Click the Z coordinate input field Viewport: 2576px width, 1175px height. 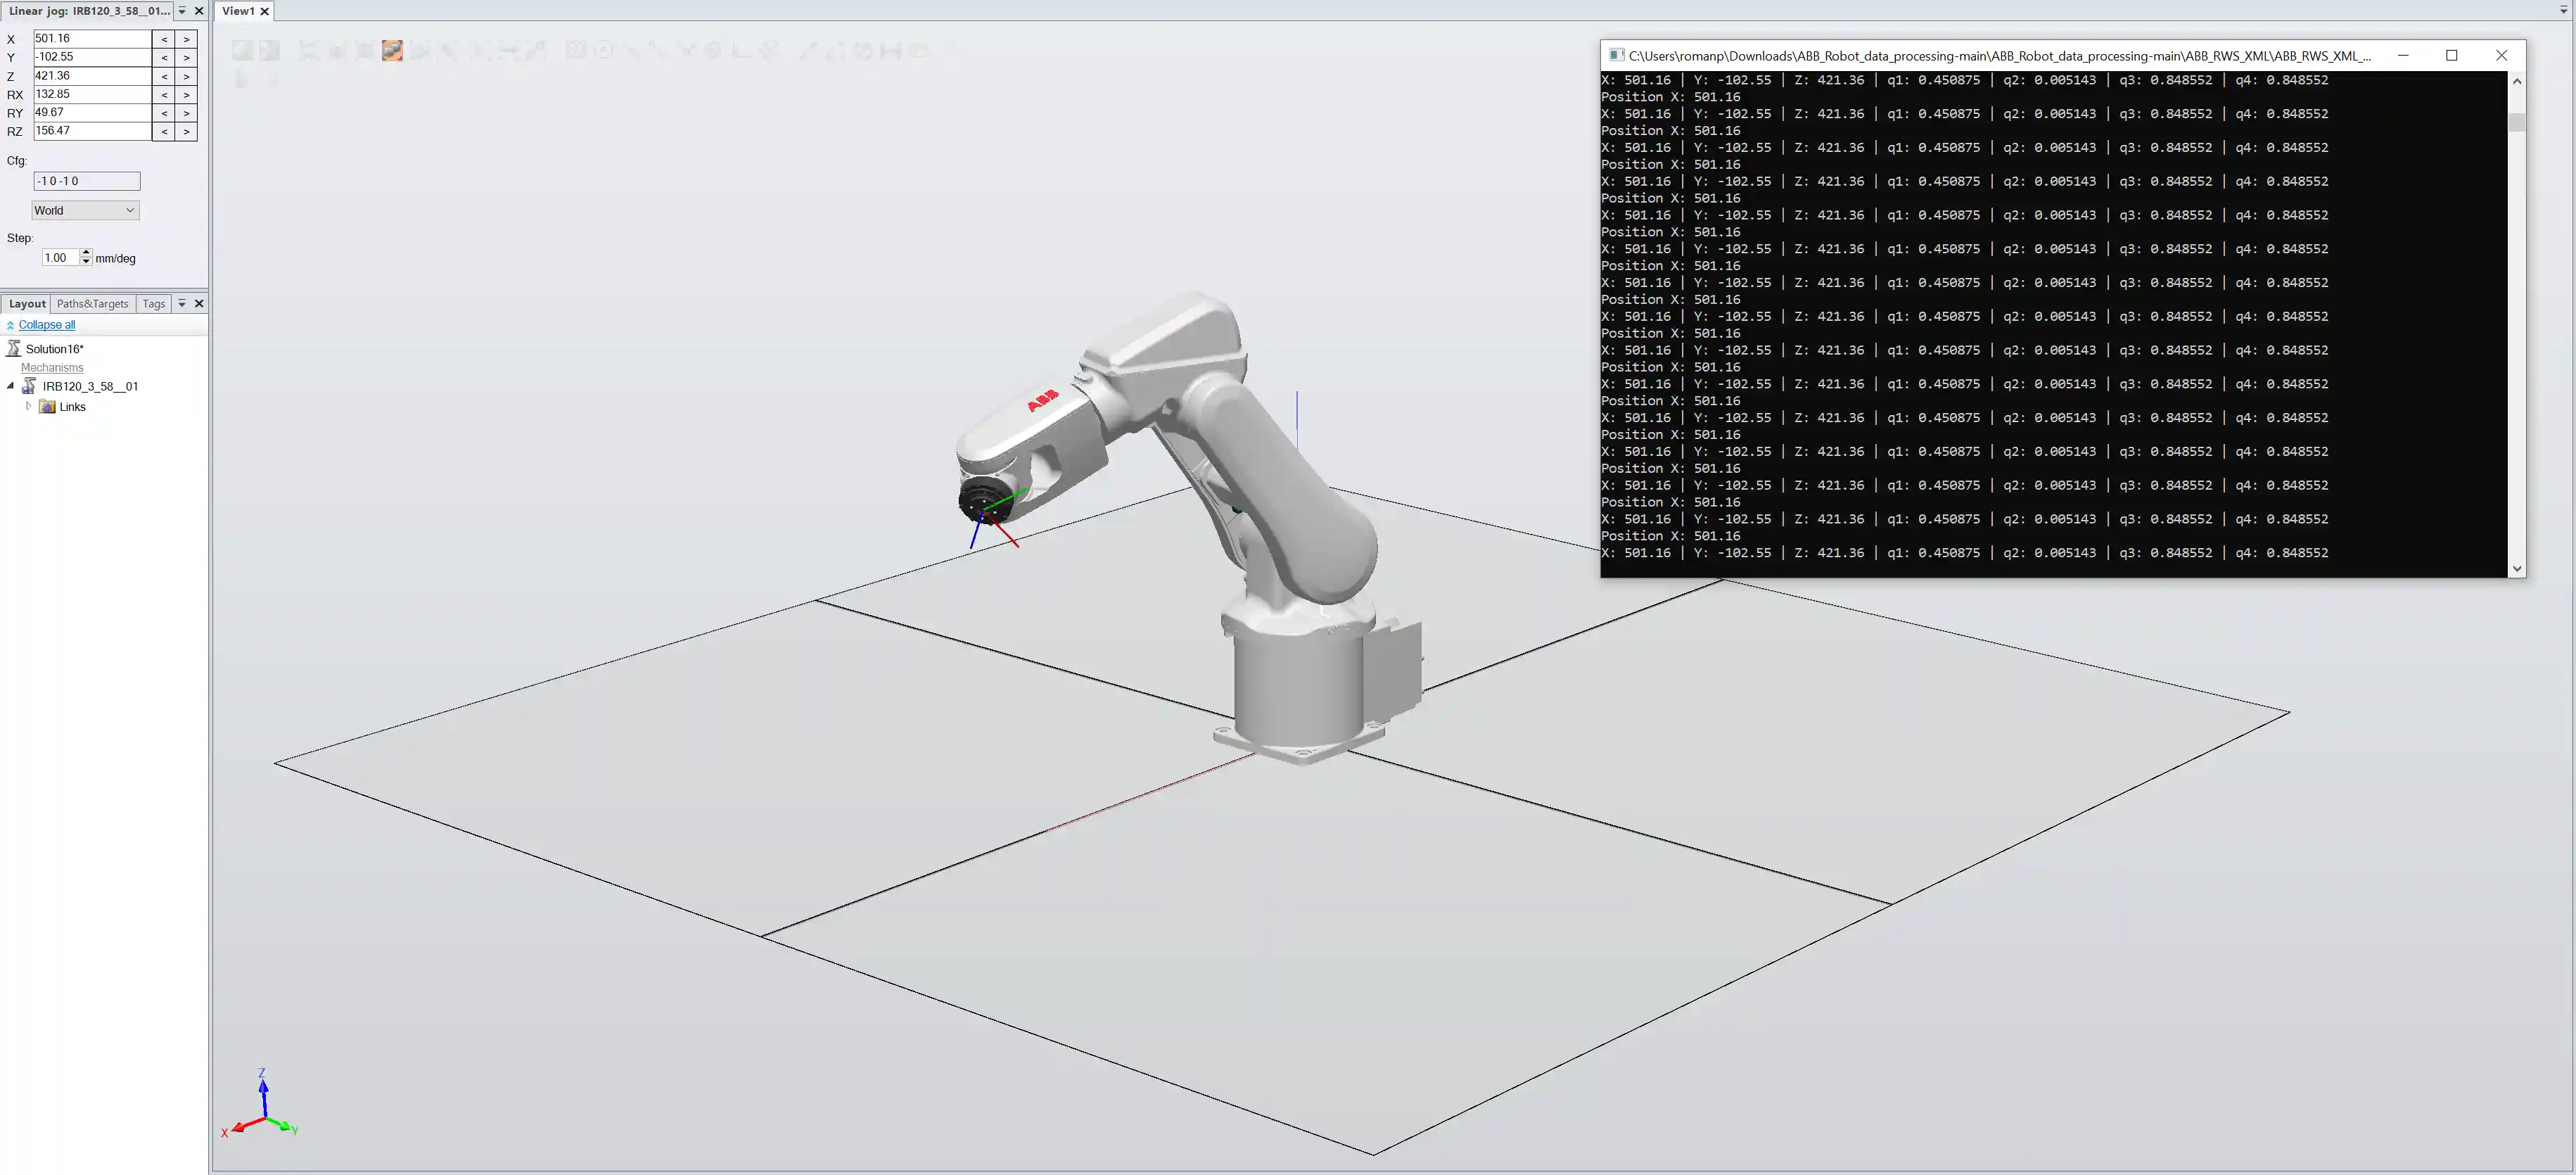tap(91, 75)
